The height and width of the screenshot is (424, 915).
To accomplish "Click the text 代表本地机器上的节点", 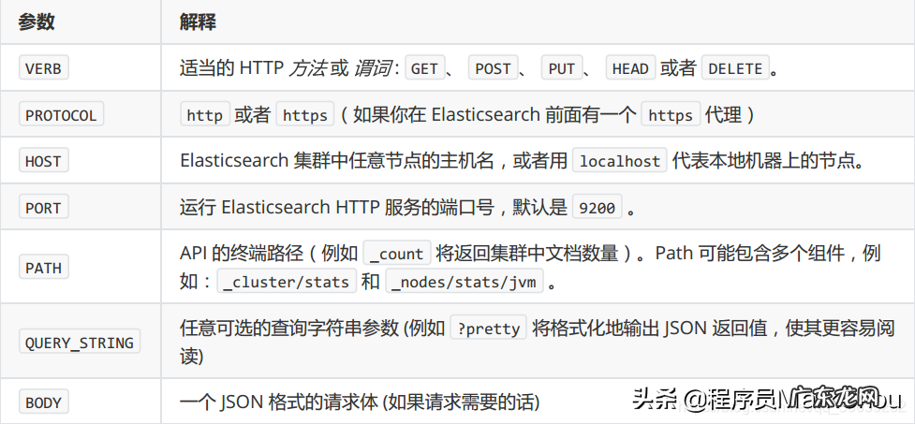I will (763, 161).
